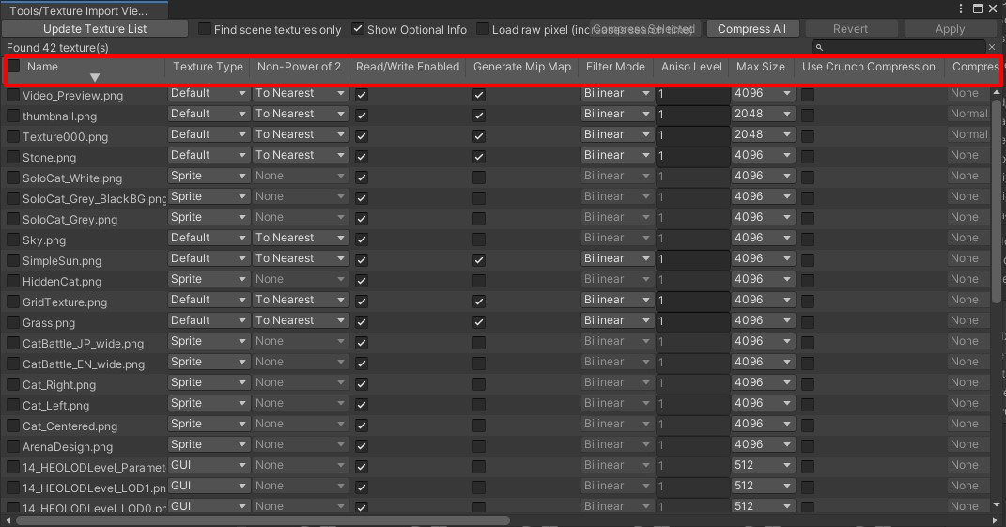Open Filter Mode dropdown for GridTexture.png
1006x527 pixels.
pos(616,300)
